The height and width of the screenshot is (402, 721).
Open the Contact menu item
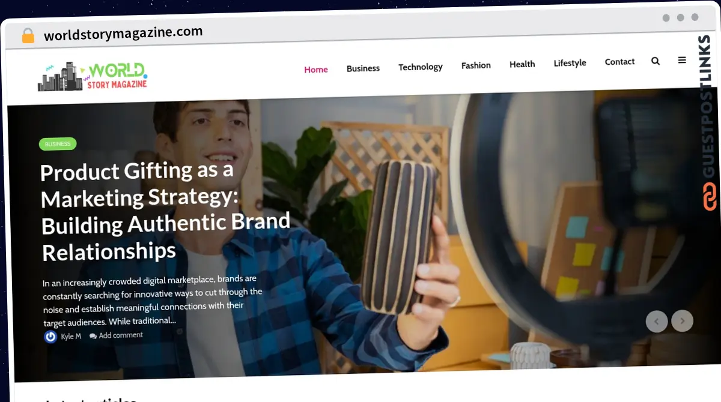(x=619, y=62)
